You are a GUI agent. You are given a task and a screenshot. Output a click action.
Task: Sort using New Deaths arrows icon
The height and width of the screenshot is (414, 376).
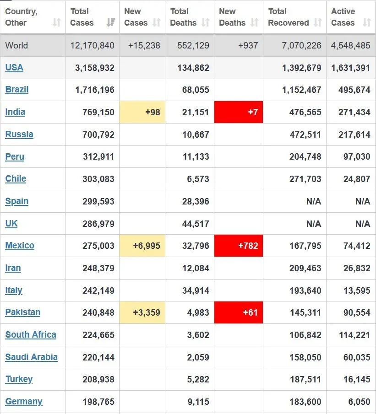(x=254, y=22)
